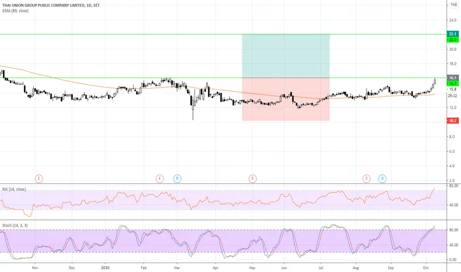Click the RSI 40.00 scale value
The width and height of the screenshot is (461, 272).
454,205
